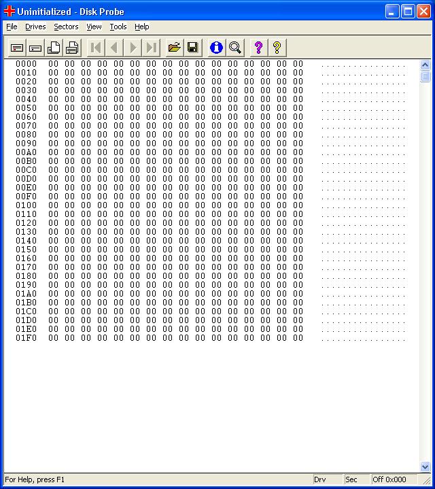Image resolution: width=435 pixels, height=489 pixels.
Task: Click the first toolbar drive icon with red light
Action: [x=17, y=48]
